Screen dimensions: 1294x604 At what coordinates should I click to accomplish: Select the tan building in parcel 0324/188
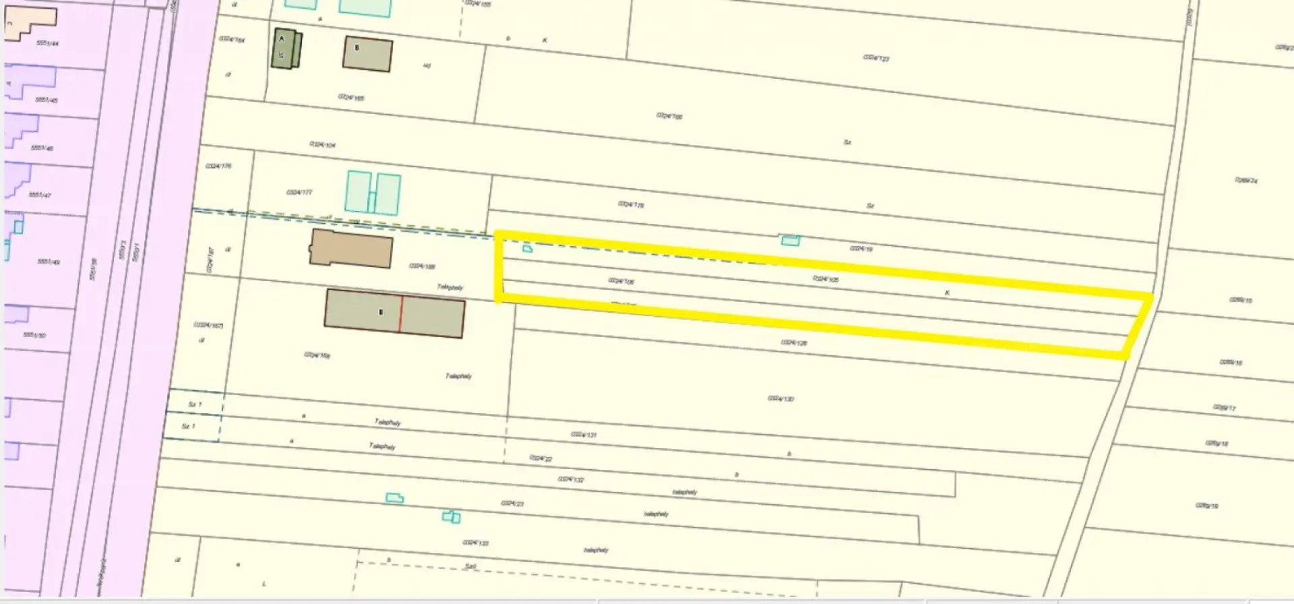(351, 249)
